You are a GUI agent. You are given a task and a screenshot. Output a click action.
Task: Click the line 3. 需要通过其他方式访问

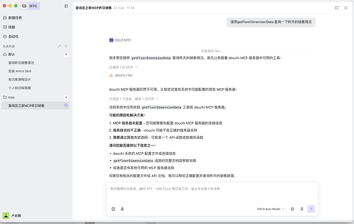(x=156, y=137)
